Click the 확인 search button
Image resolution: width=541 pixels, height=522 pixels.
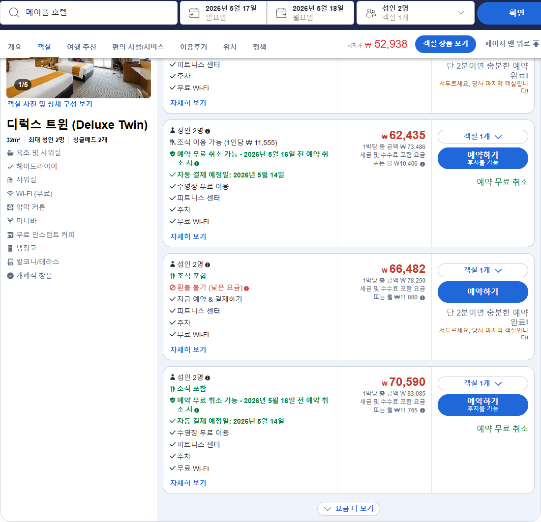pos(509,13)
